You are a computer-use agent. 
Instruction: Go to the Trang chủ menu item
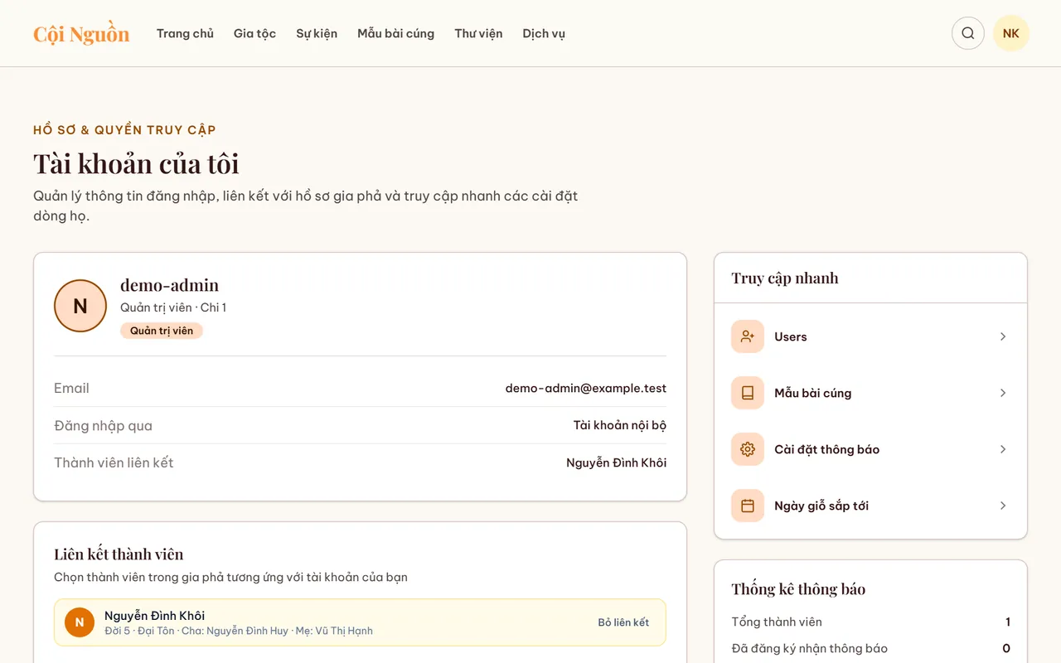[185, 33]
